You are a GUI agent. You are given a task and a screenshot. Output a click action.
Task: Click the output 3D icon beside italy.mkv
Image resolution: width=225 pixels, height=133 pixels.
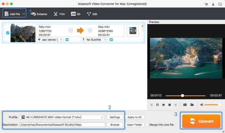click(90, 31)
